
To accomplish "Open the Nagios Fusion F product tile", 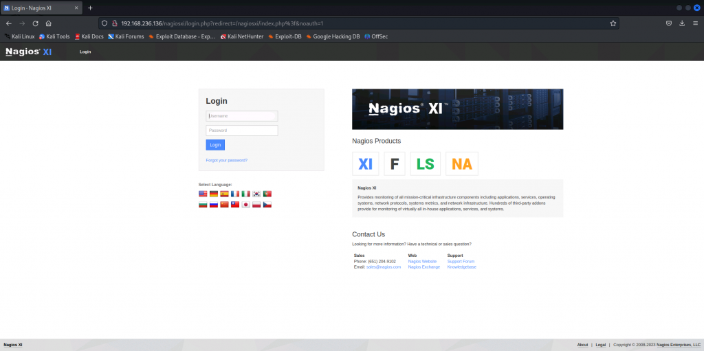I will 395,164.
